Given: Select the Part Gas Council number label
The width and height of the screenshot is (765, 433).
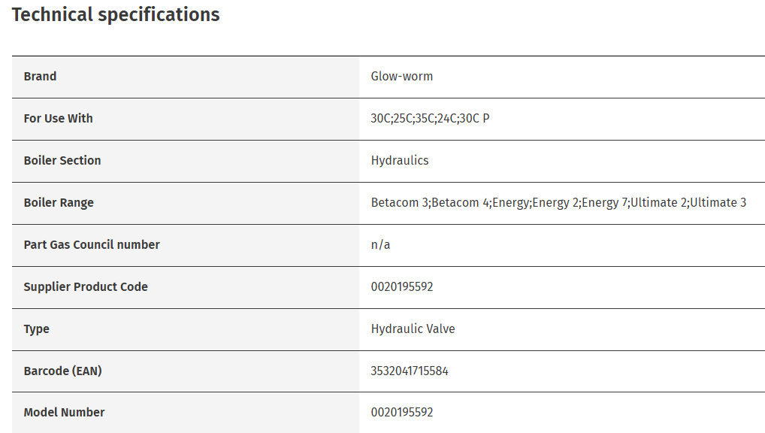Looking at the screenshot, I should 92,245.
